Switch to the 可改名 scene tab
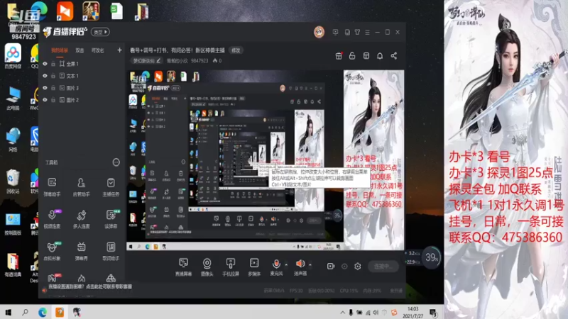This screenshot has width=568, height=319. click(x=97, y=50)
